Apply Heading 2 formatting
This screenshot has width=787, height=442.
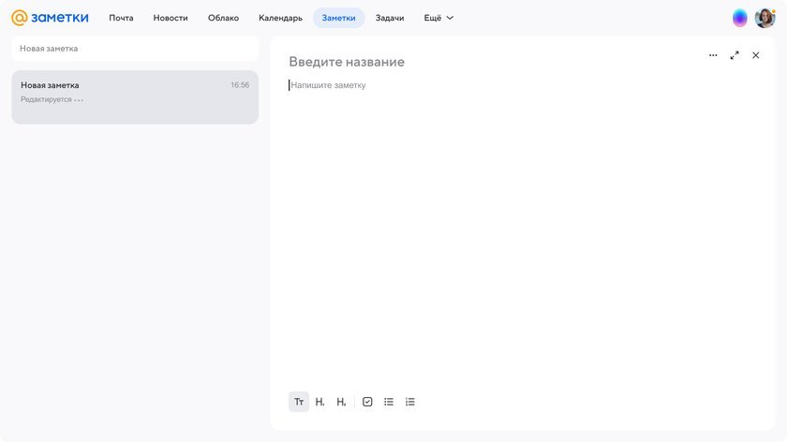[x=341, y=402]
